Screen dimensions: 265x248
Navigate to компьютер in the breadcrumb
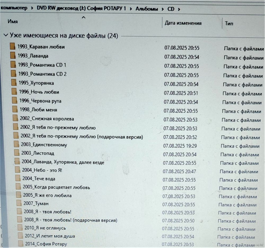click(14, 8)
